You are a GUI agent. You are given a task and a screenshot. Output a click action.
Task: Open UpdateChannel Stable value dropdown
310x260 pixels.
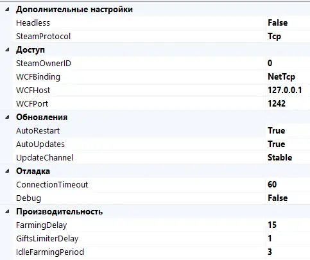[288, 157]
